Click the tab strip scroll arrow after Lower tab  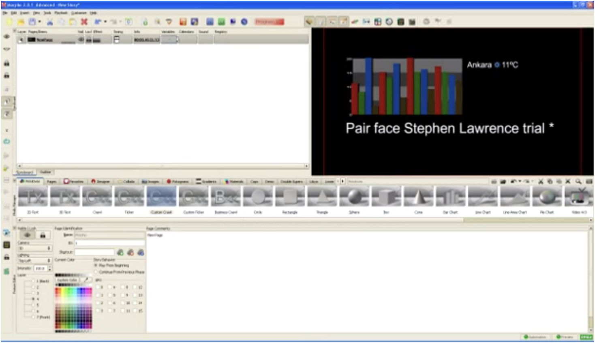click(343, 181)
